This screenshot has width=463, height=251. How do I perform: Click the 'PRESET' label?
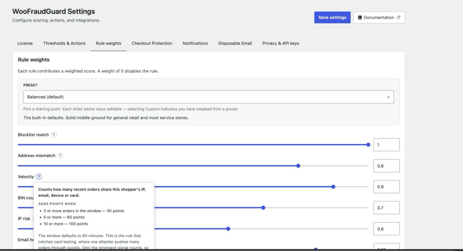[30, 85]
